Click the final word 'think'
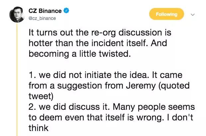The image size is (206, 136). (x=39, y=128)
